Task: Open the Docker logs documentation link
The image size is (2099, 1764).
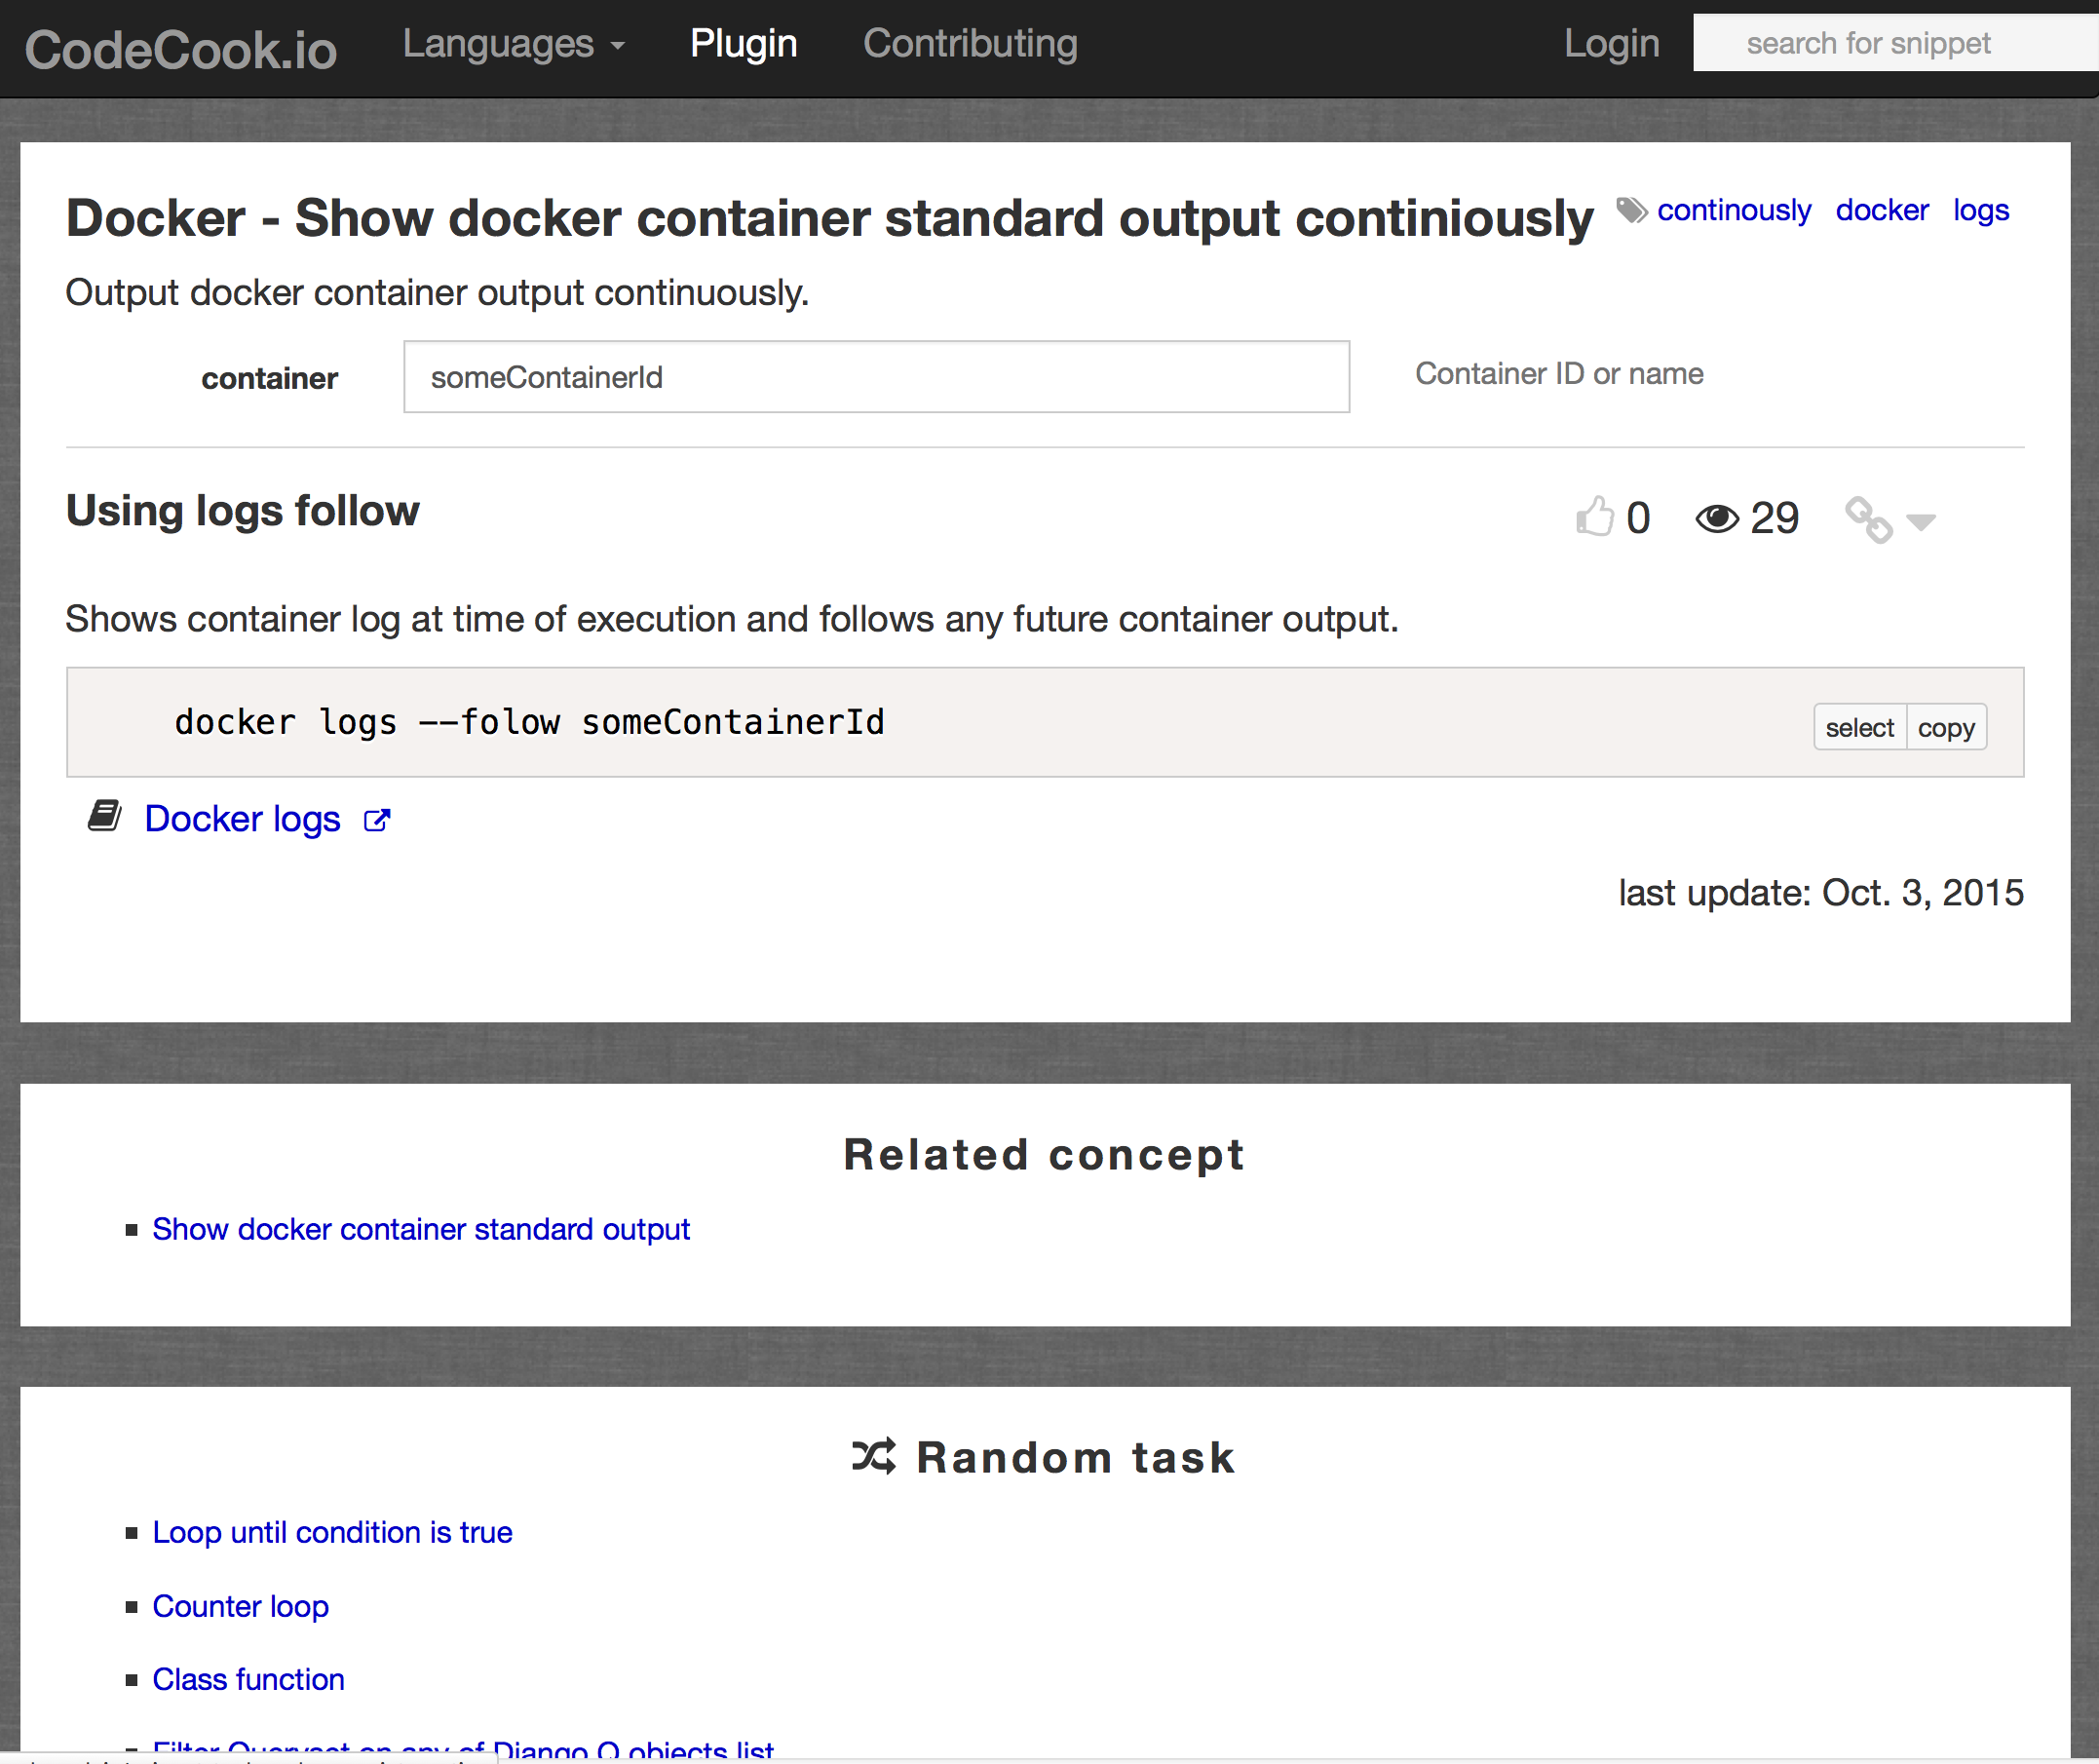Action: tap(242, 819)
